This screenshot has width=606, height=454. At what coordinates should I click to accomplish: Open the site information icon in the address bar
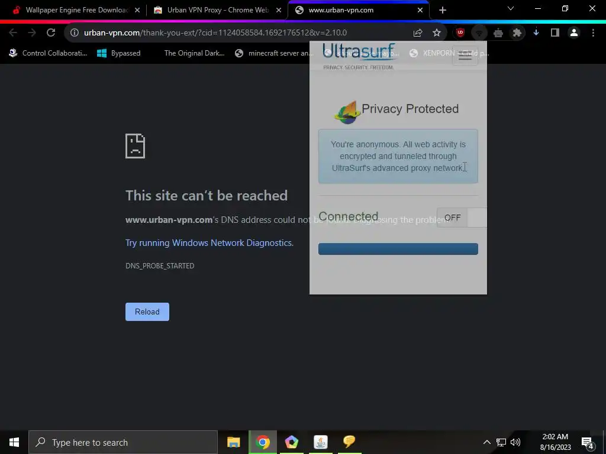(74, 33)
